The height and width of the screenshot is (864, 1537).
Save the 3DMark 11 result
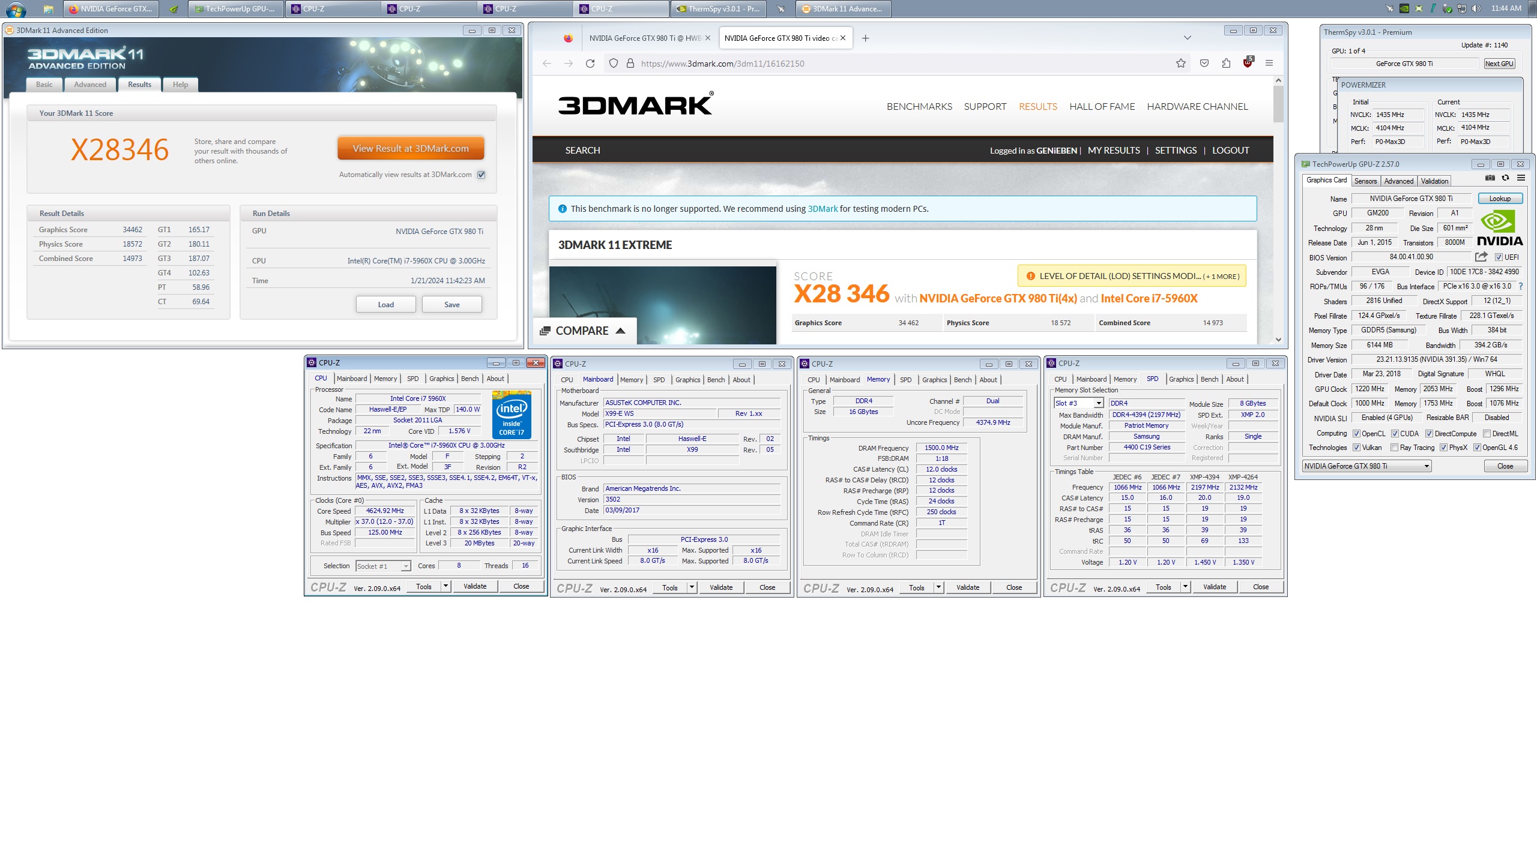click(452, 305)
